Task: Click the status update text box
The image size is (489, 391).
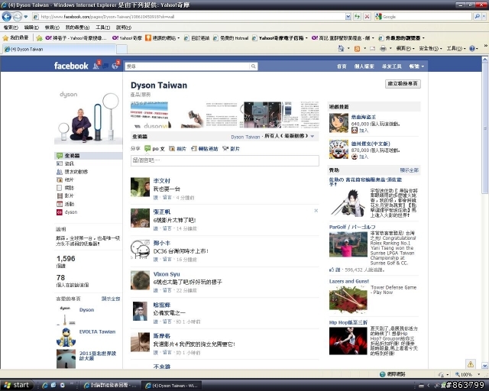Action: 225,160
